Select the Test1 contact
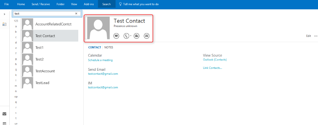Image resolution: width=318 pixels, height=125 pixels. pos(49,47)
